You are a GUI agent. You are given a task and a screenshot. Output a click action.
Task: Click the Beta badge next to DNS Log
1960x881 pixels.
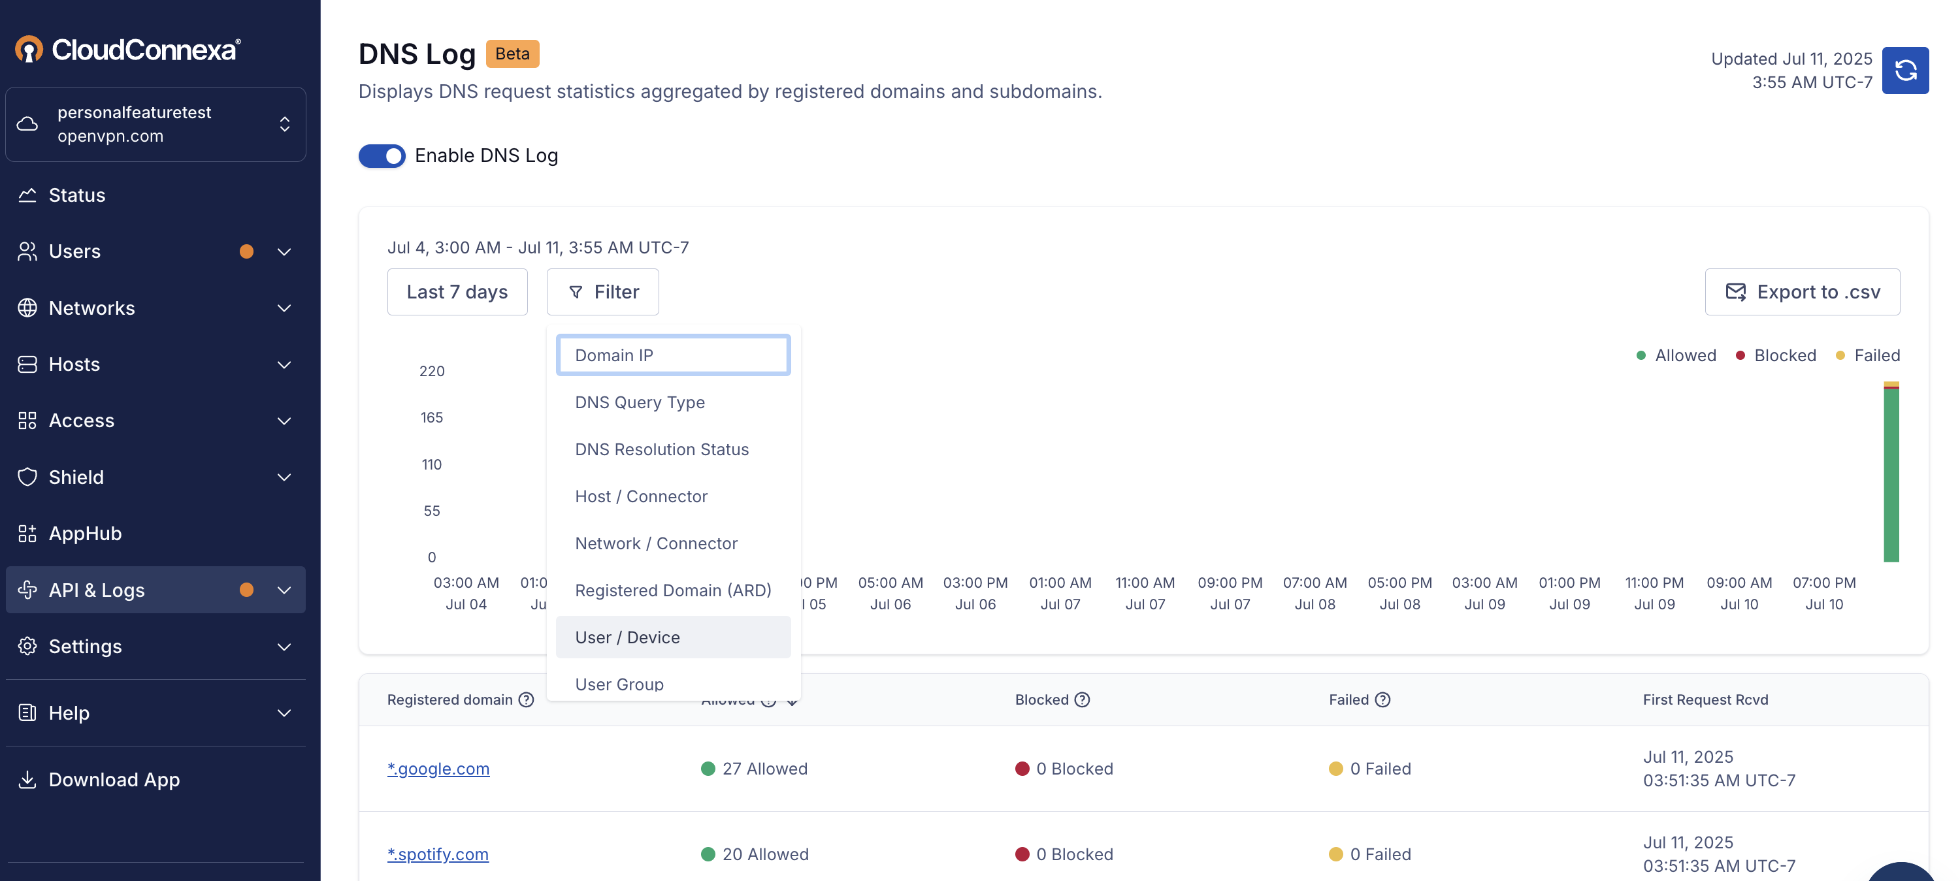(x=512, y=54)
